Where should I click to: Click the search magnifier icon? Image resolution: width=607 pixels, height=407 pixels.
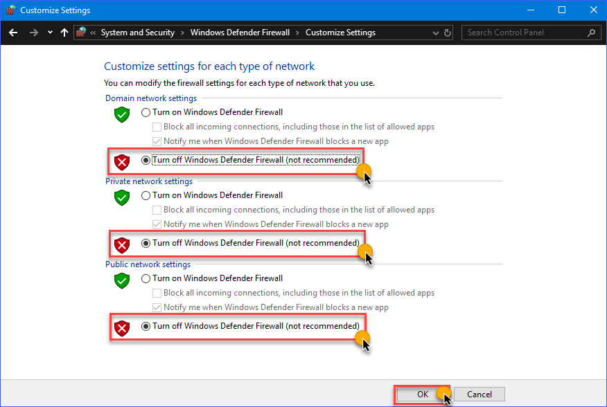click(x=591, y=33)
